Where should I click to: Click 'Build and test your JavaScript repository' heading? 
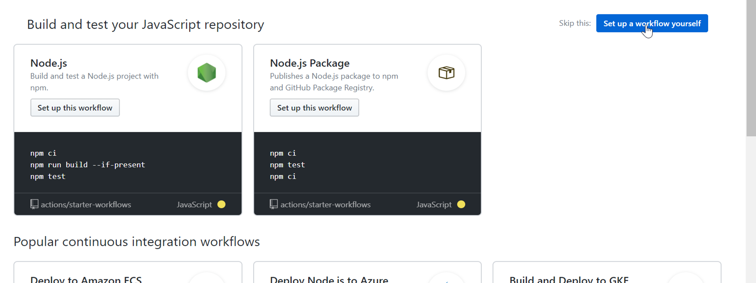145,24
